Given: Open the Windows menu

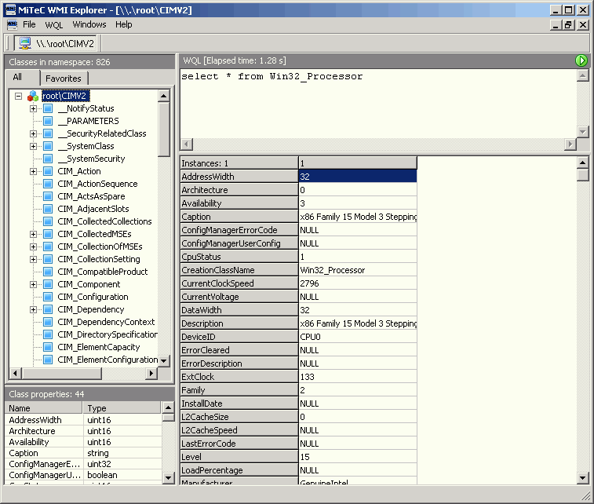Looking at the screenshot, I should tap(89, 24).
